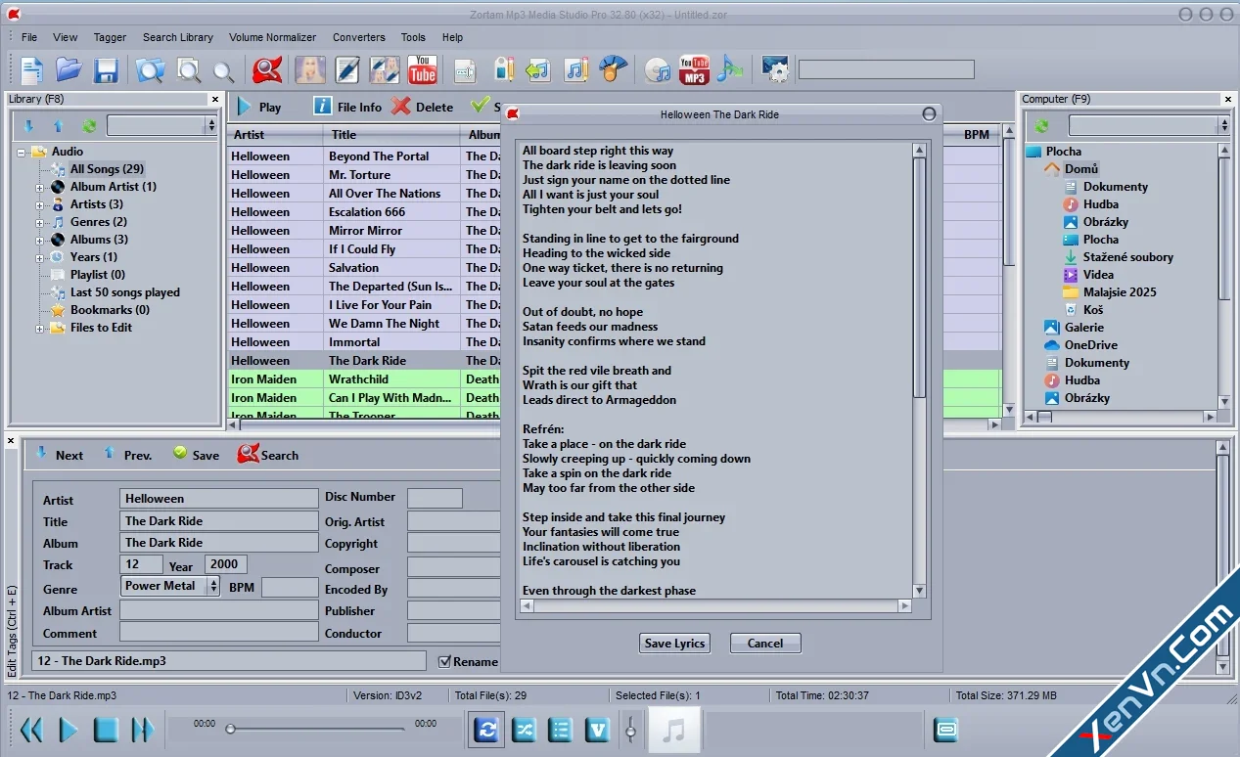
Task: Expand the Years (1) tree node
Action: (x=40, y=257)
